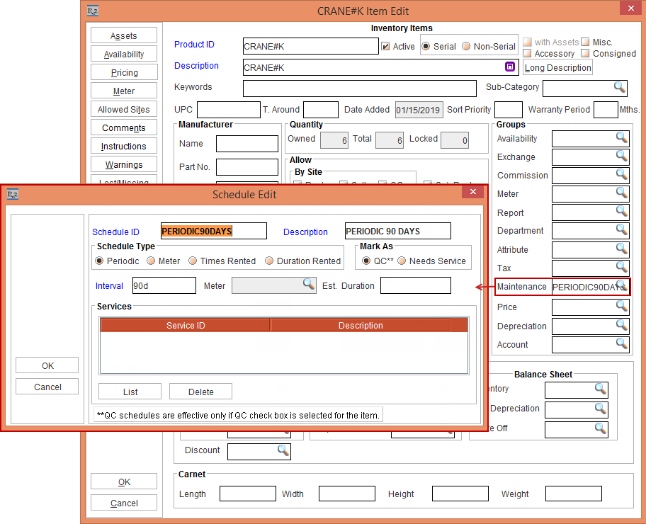Toggle the Active checkbox
This screenshot has height=524, width=646.
[x=386, y=47]
